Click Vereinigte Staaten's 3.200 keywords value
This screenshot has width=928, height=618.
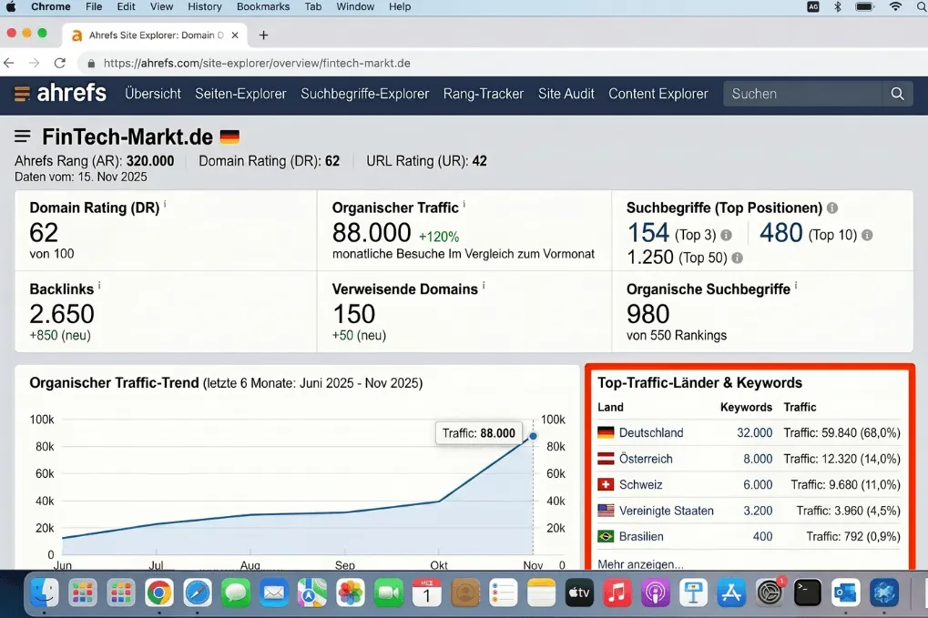click(x=758, y=511)
